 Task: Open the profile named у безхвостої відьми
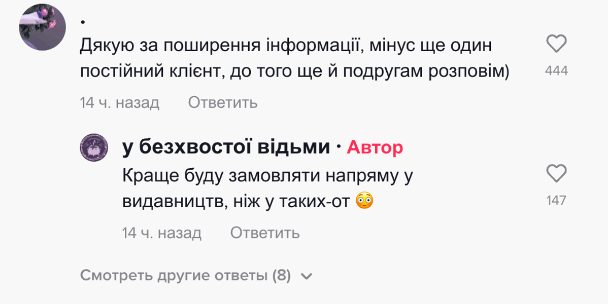click(222, 146)
